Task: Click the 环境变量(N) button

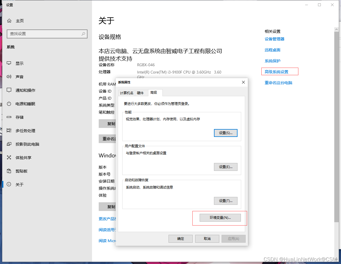Action: tap(220, 218)
